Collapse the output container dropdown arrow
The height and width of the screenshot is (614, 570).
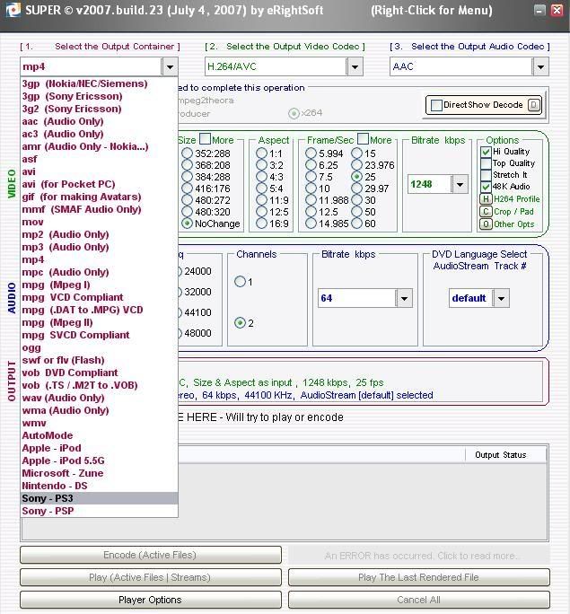(170, 66)
